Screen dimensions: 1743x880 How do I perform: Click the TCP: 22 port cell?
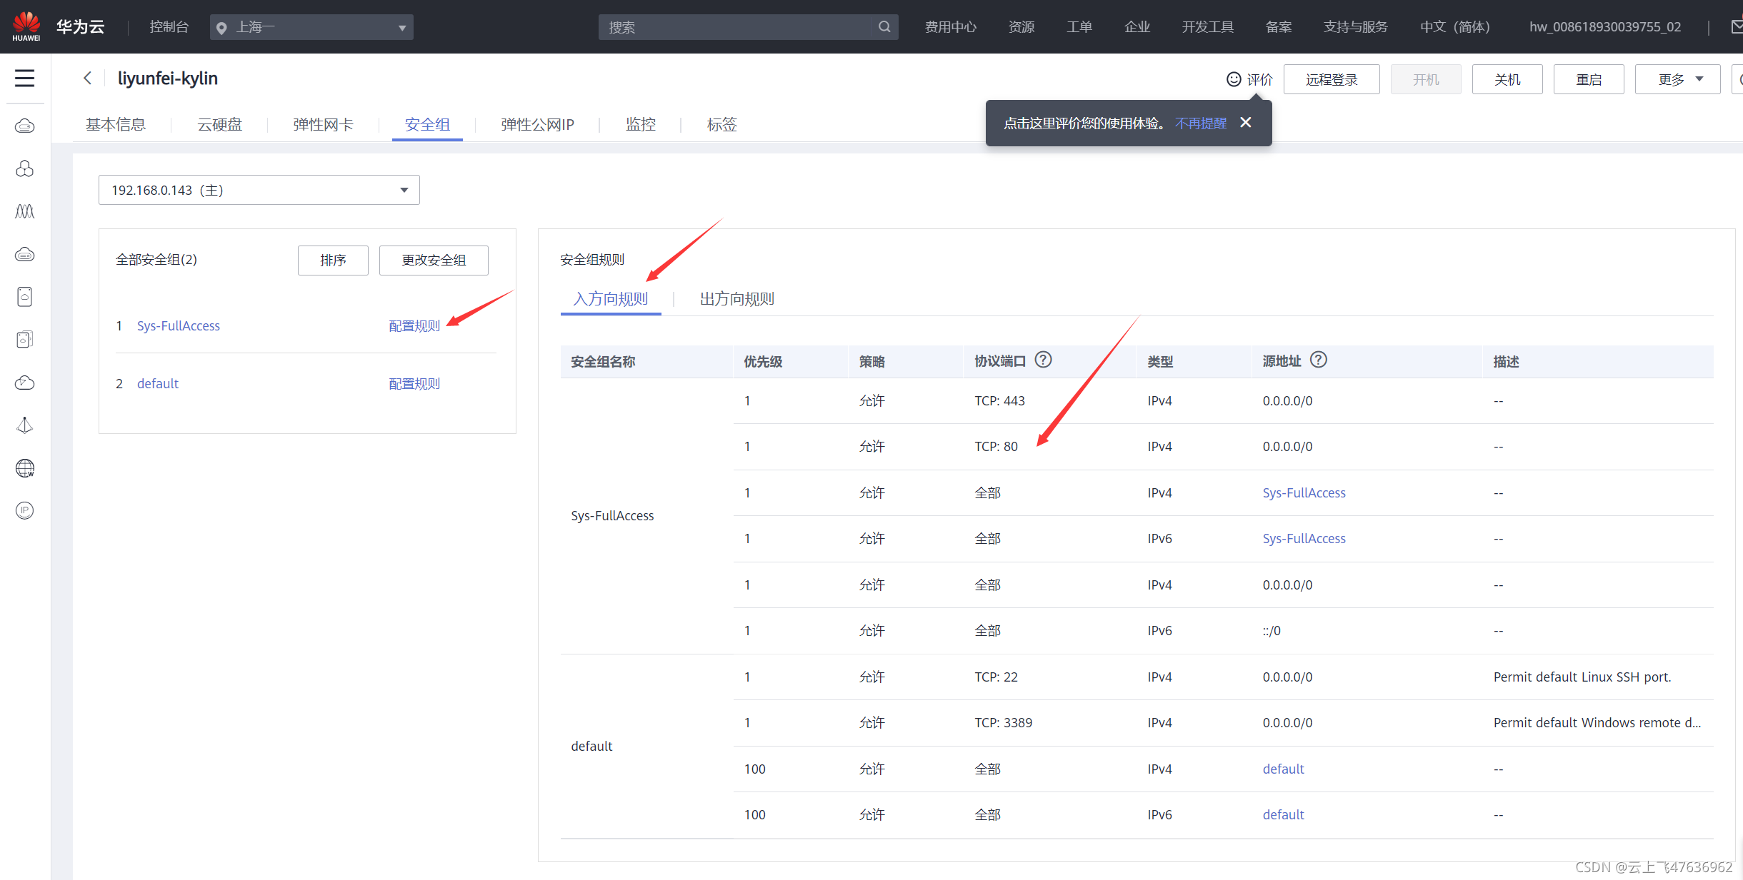click(996, 677)
